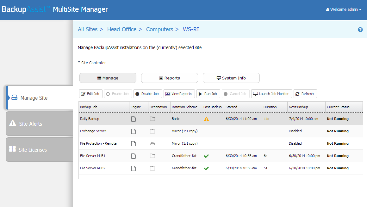
Task: Click Disable Job in the toolbar
Action: [148, 94]
